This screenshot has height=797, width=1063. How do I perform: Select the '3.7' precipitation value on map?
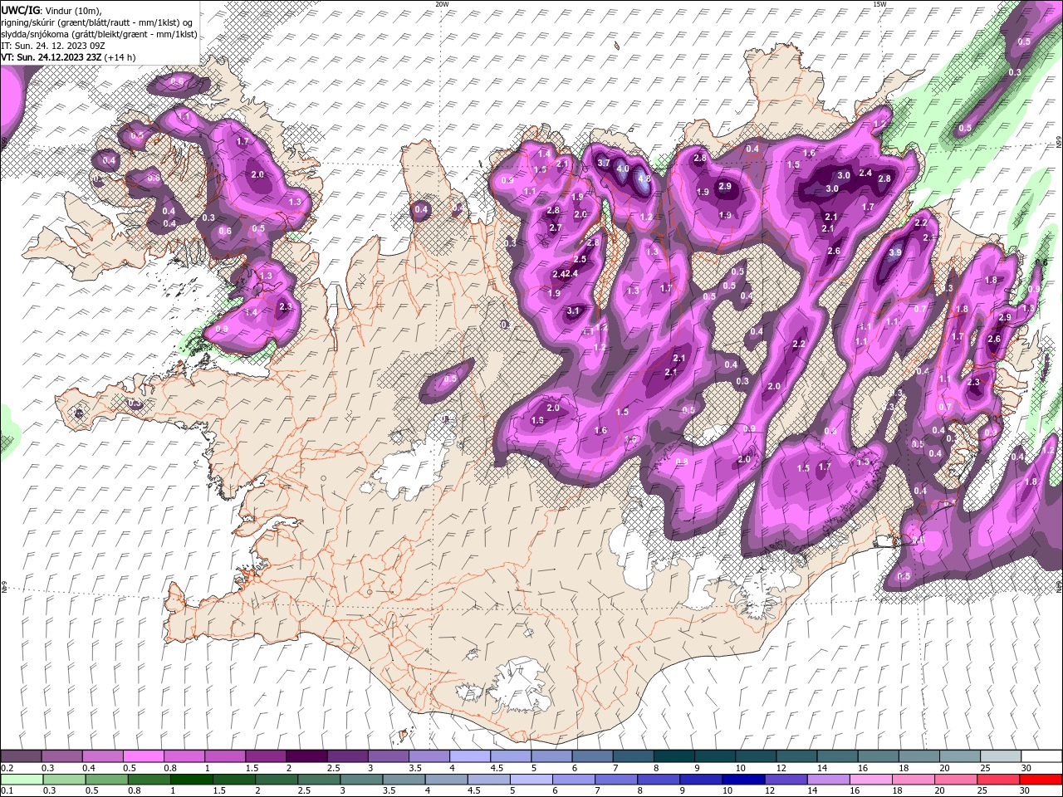(x=604, y=164)
